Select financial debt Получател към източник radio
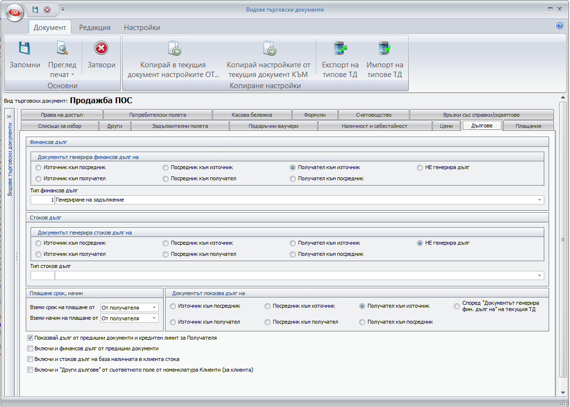The image size is (570, 407). coord(293,168)
